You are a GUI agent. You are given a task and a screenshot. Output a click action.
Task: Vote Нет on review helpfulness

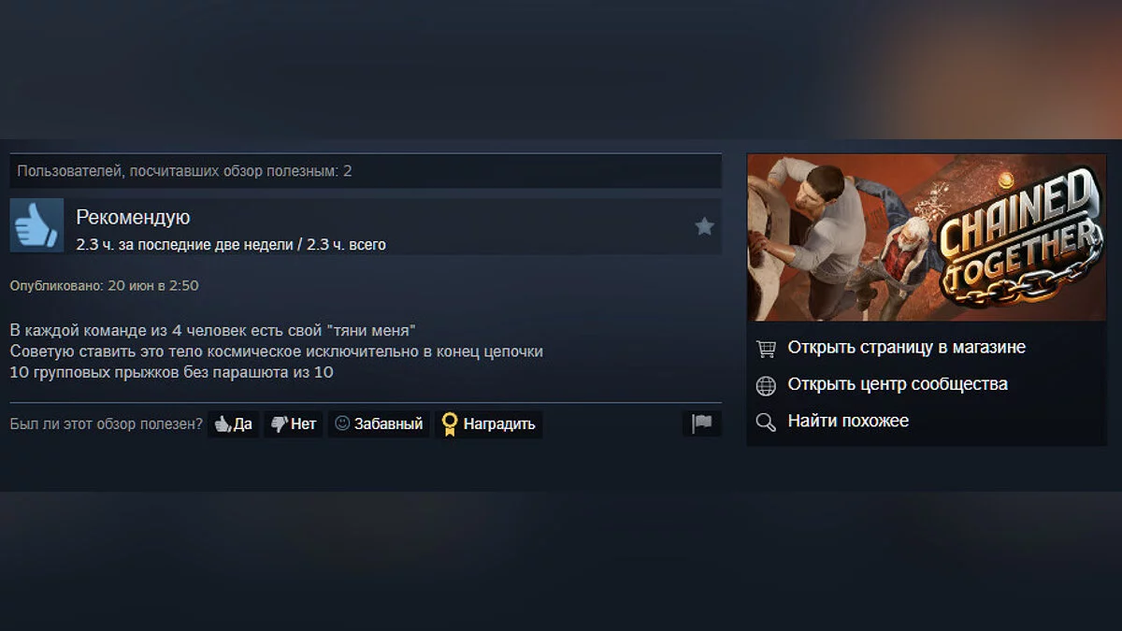294,424
